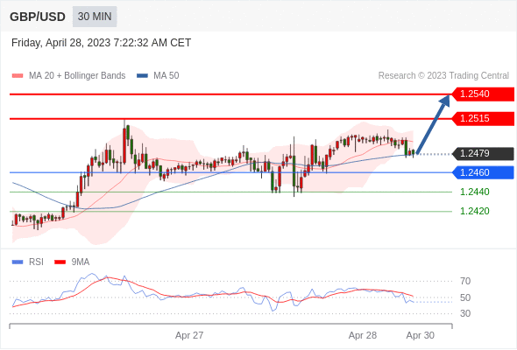The image size is (517, 350).
Task: Toggle the RSI legend entry
Action: tap(28, 262)
